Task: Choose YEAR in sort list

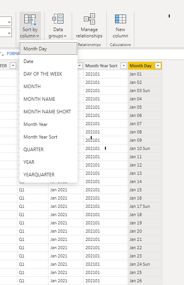Action: tap(48, 162)
